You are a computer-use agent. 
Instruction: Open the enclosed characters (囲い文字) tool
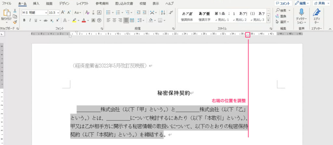(99, 20)
